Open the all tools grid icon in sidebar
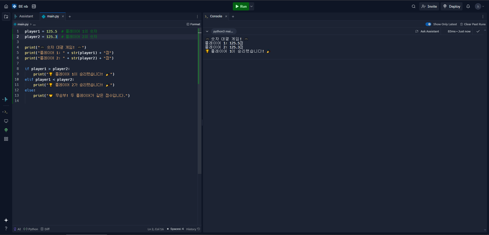The height and width of the screenshot is (235, 489). (6, 139)
